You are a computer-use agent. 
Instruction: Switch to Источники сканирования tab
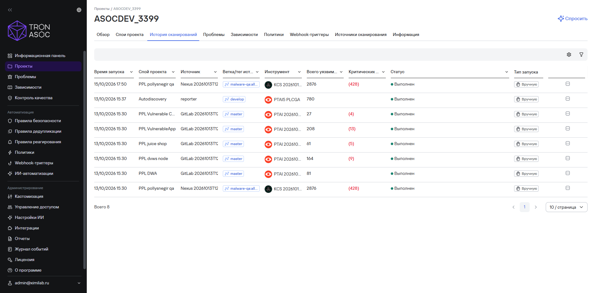(x=361, y=34)
